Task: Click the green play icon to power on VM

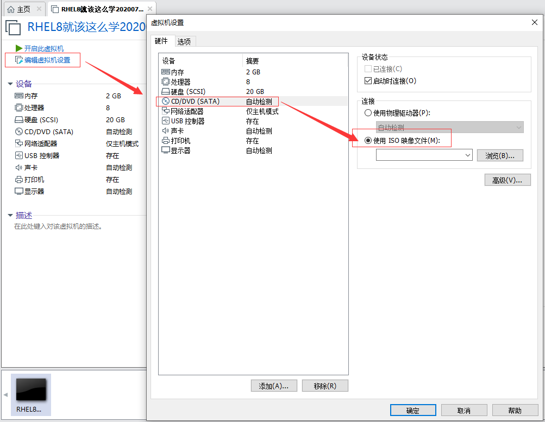Action: (x=19, y=48)
